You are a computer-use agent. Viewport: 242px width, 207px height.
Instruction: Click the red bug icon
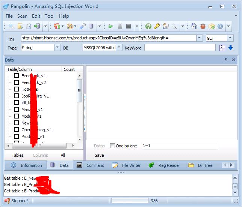click(x=203, y=26)
